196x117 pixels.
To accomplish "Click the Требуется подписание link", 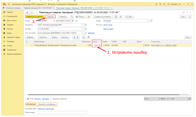I will tap(46, 109).
